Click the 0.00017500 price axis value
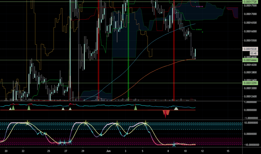 250,6
